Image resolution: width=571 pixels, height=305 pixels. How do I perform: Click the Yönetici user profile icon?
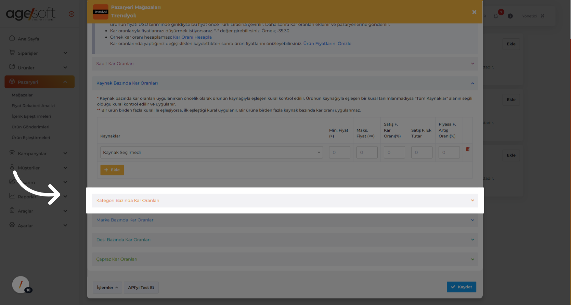[x=542, y=16]
